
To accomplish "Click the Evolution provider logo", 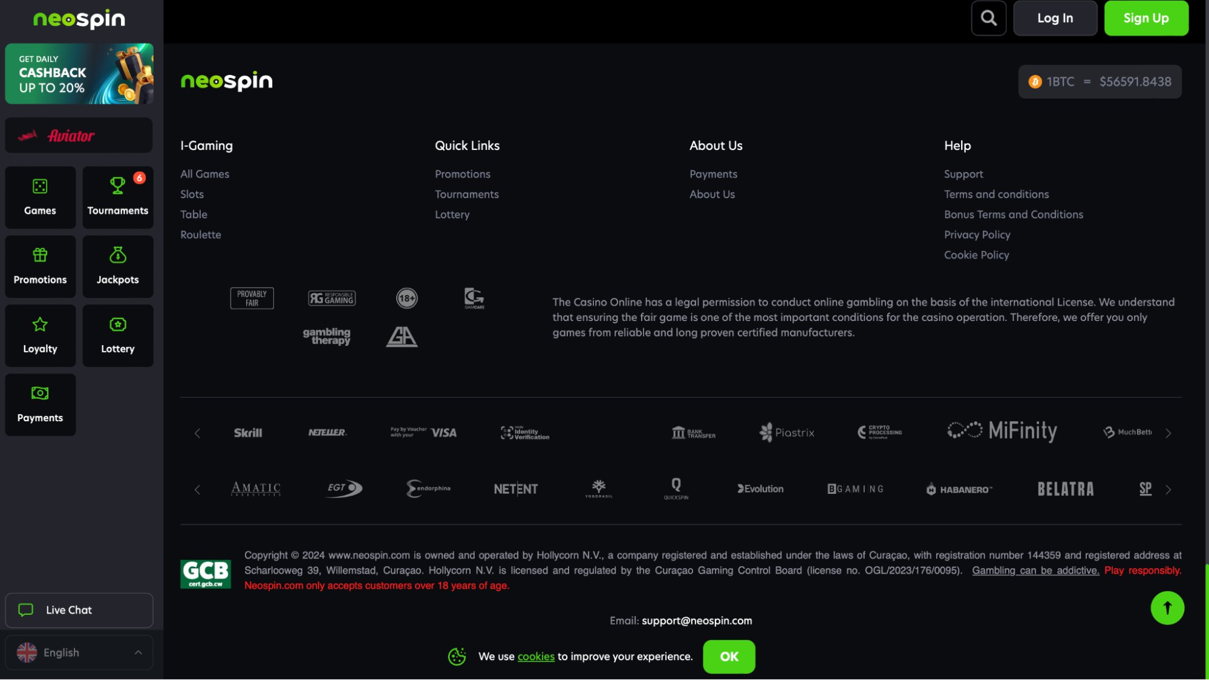I will 760,489.
